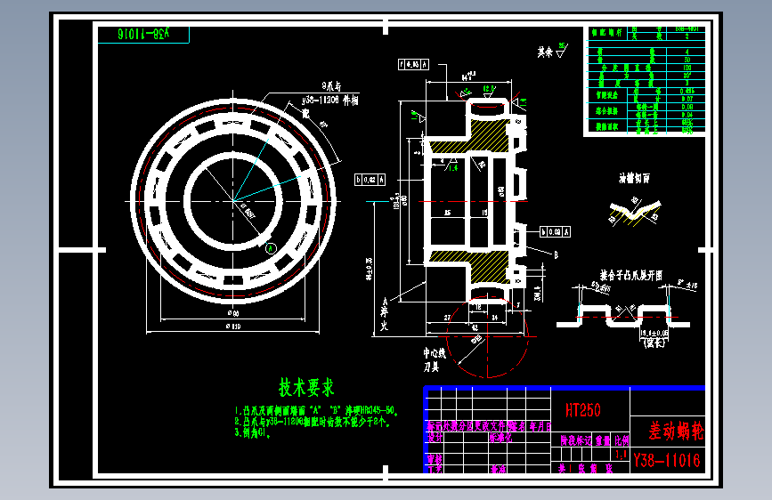Click the datum 'B' leader label
772x500 pixels.
pos(556,254)
